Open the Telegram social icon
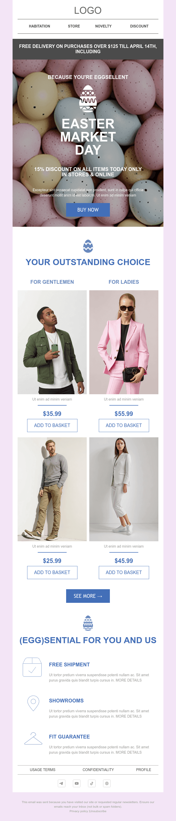 pos(62,783)
